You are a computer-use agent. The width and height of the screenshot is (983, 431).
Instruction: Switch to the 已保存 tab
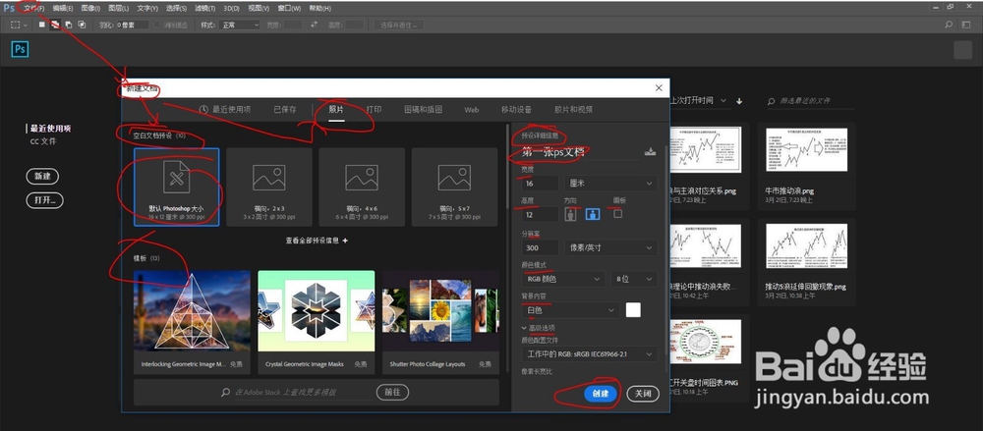click(285, 109)
